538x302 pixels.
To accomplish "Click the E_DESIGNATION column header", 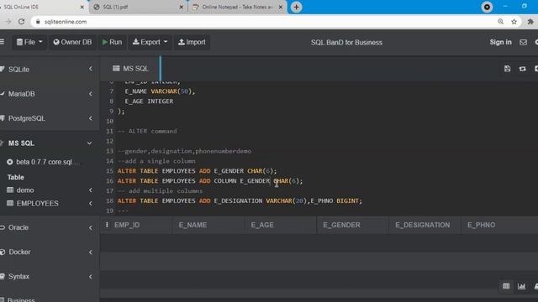I will point(422,225).
